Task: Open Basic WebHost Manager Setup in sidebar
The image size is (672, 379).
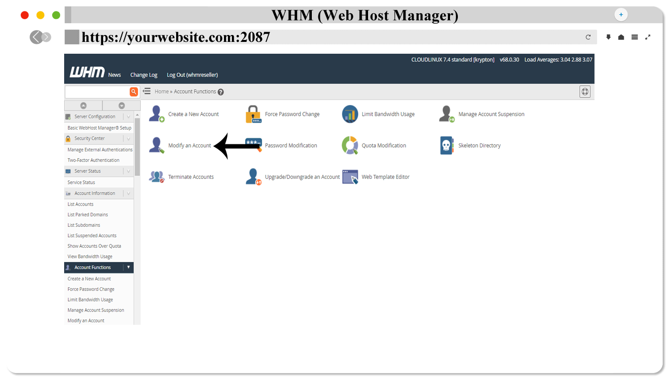Action: [100, 128]
